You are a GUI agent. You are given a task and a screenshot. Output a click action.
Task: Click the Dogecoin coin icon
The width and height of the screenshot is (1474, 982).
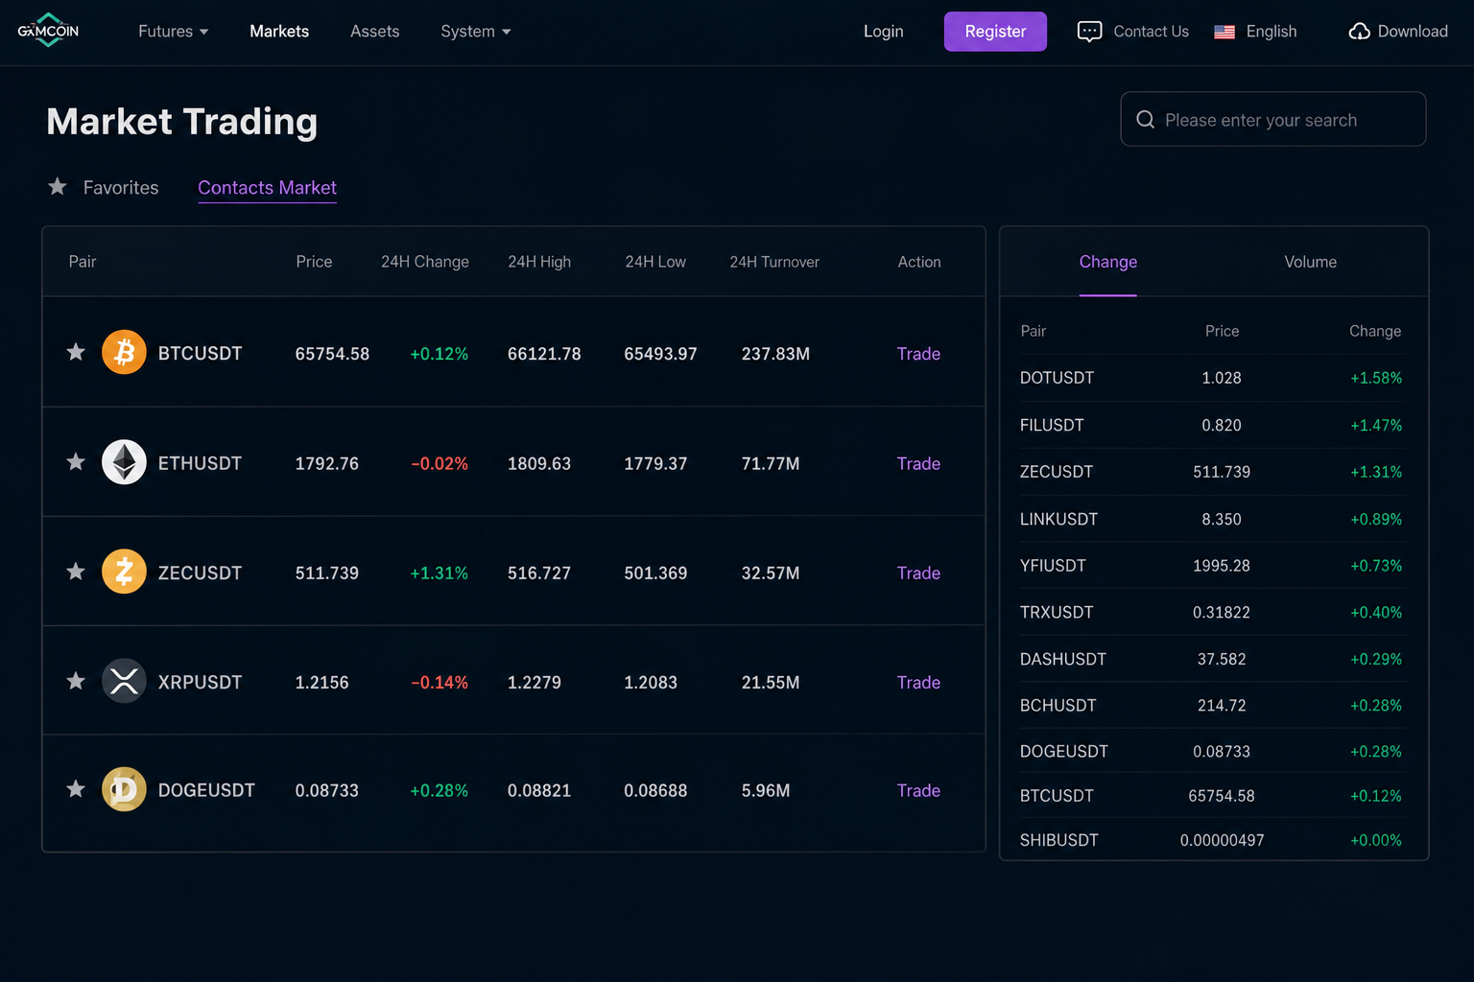point(124,789)
